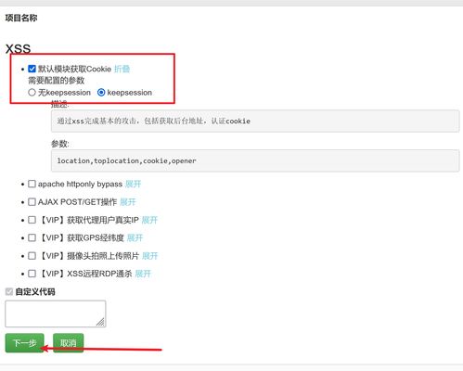Viewport: 463px width, 371px height.
Task: Click inside the custom code textarea
Action: pos(56,313)
